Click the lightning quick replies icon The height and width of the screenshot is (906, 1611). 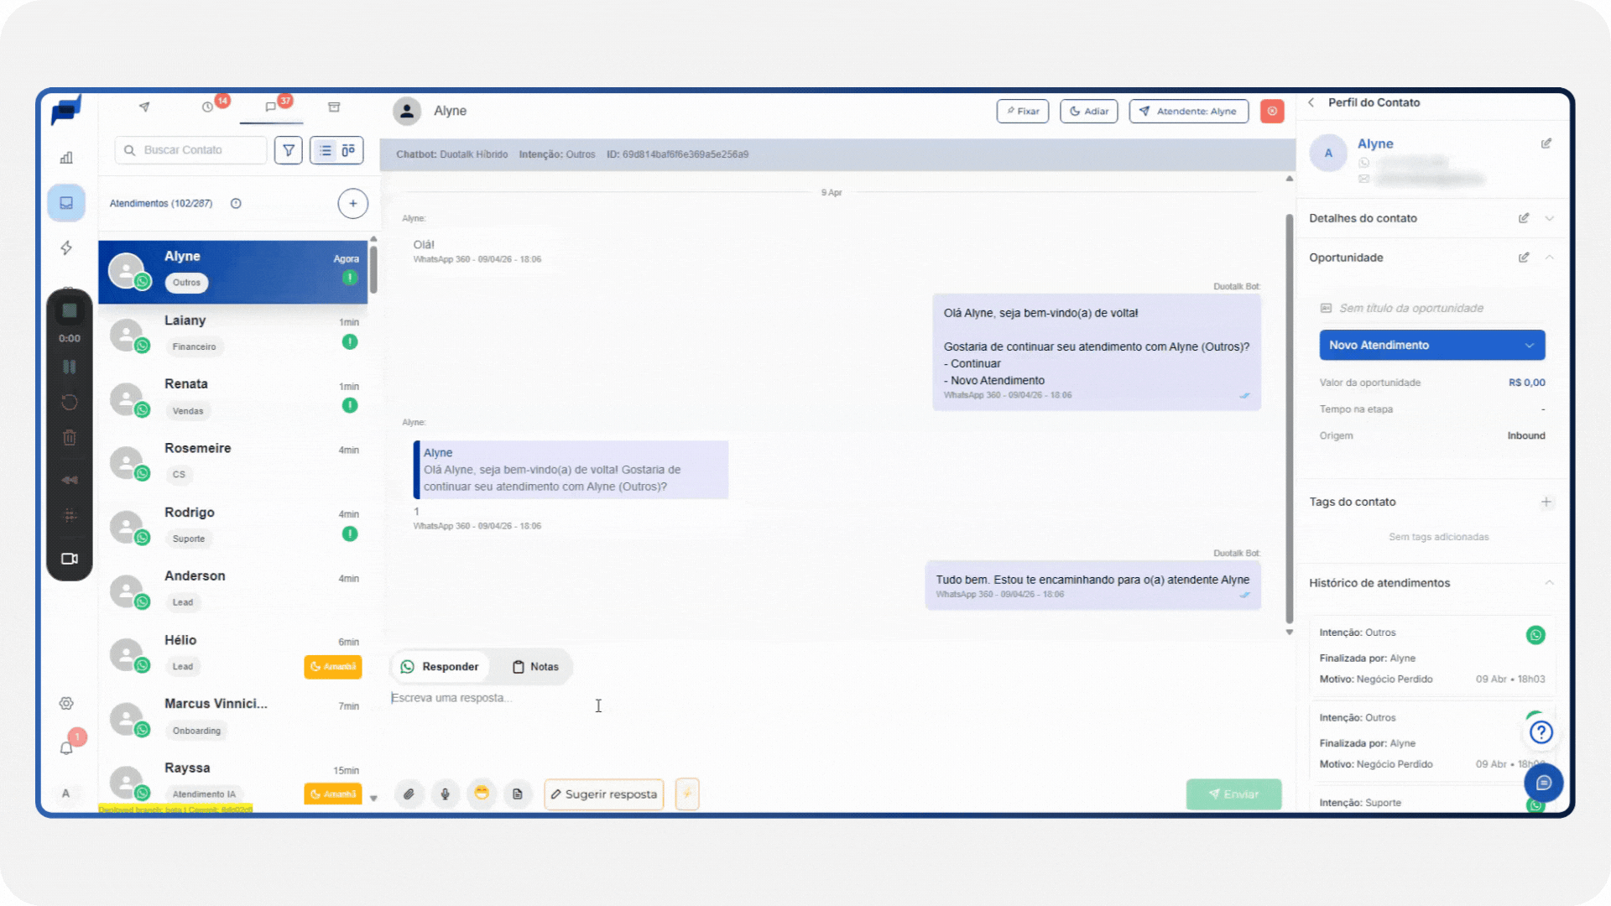(x=687, y=794)
